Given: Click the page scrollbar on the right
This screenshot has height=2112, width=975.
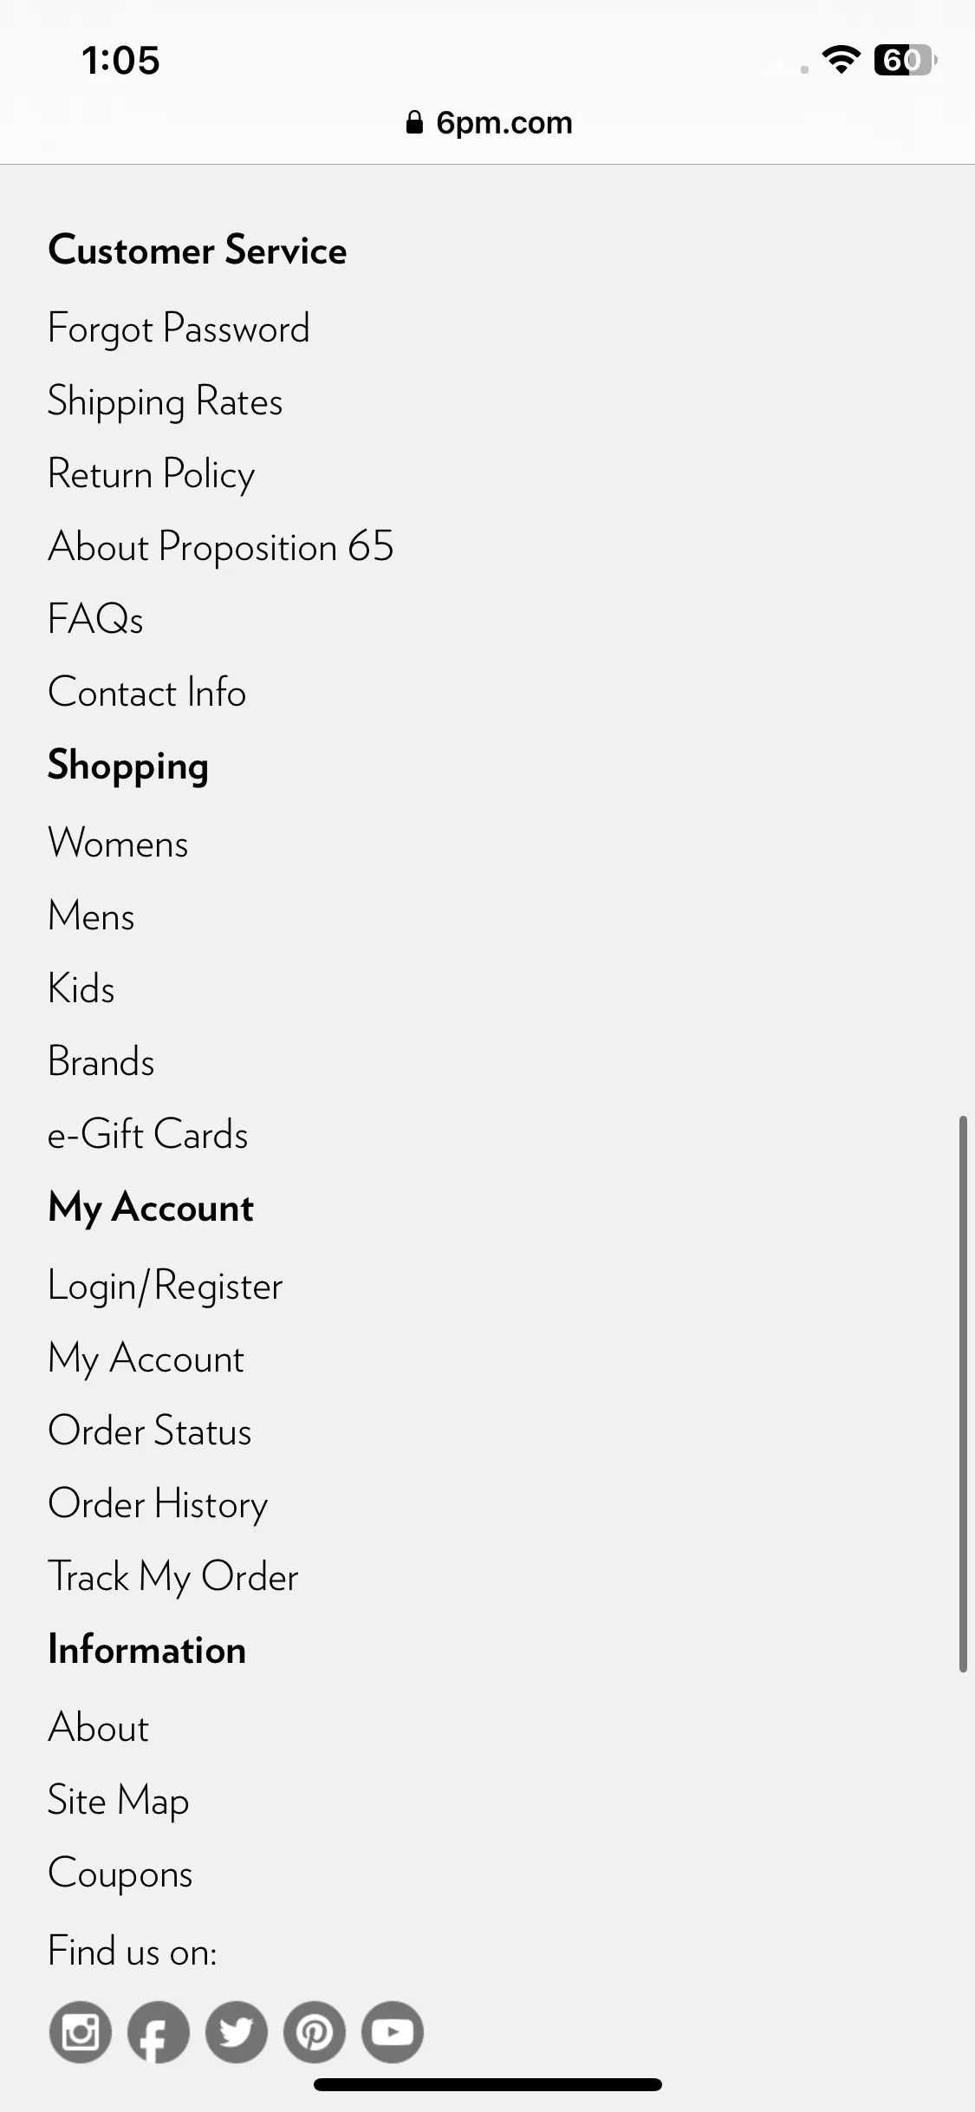Looking at the screenshot, I should [x=962, y=1393].
